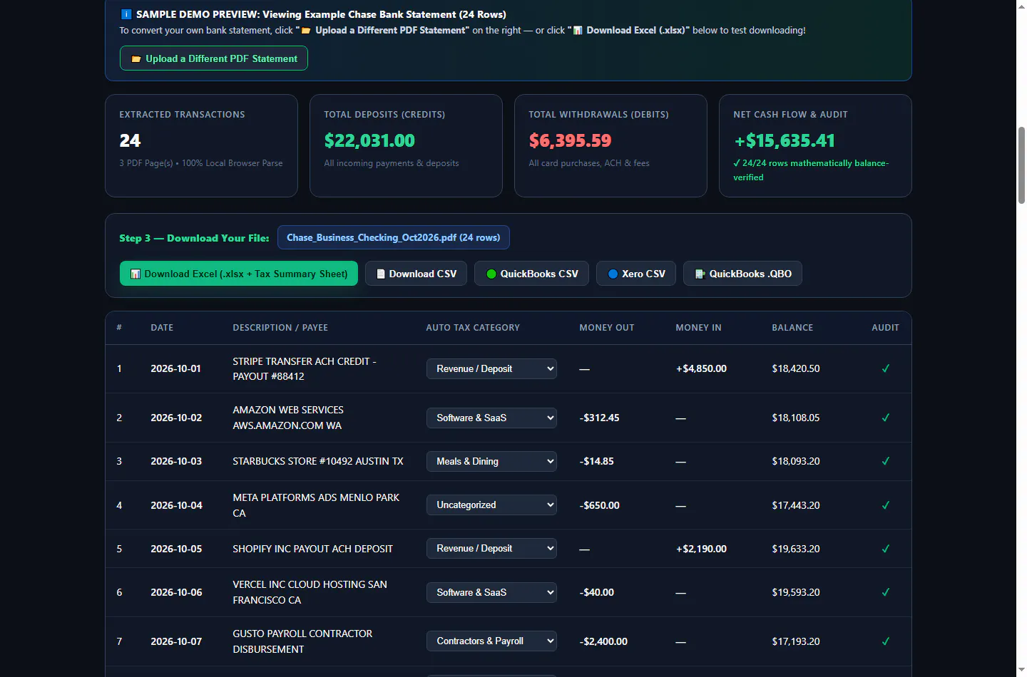Open Revenue / Deposit dropdown for Shopify row
Screen dimensions: 1027x677
(x=491, y=548)
